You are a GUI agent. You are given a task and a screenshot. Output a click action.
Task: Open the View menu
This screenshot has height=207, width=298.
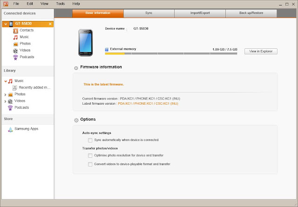pos(45,4)
